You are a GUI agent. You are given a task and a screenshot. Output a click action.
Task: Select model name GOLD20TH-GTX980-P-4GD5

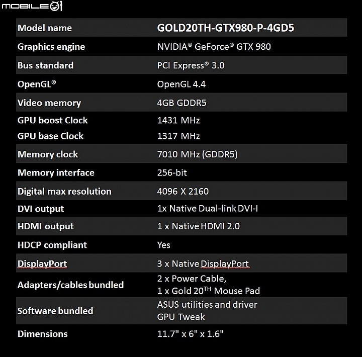point(226,28)
